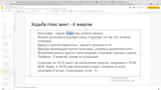Open the text alignment options
Viewport: 161px width, 90px height.
[x=65, y=11]
